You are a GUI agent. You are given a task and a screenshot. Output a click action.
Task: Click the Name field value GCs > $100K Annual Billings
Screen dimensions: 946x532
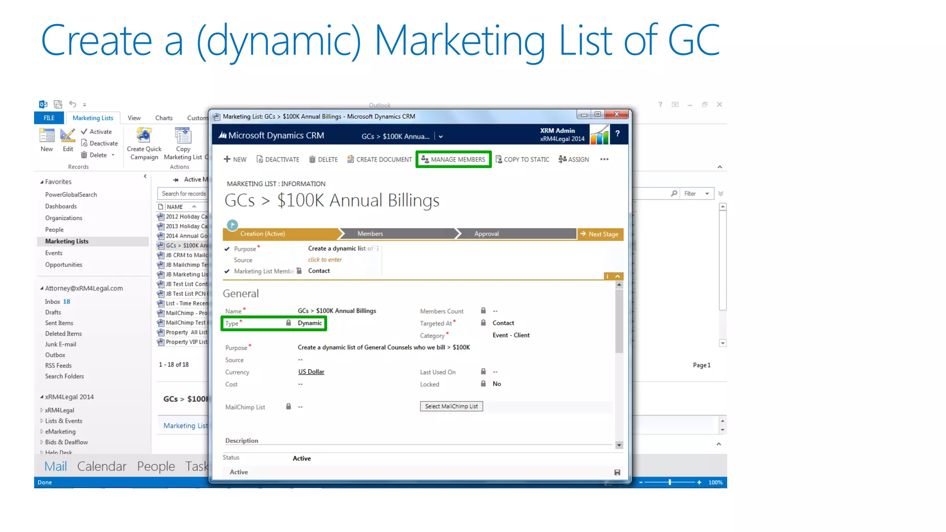tap(337, 311)
